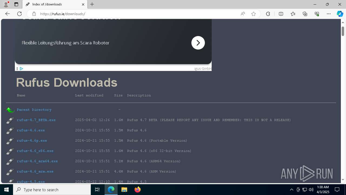
Task: Open the taskbar clock showing 1:38 AM
Action: [323, 190]
